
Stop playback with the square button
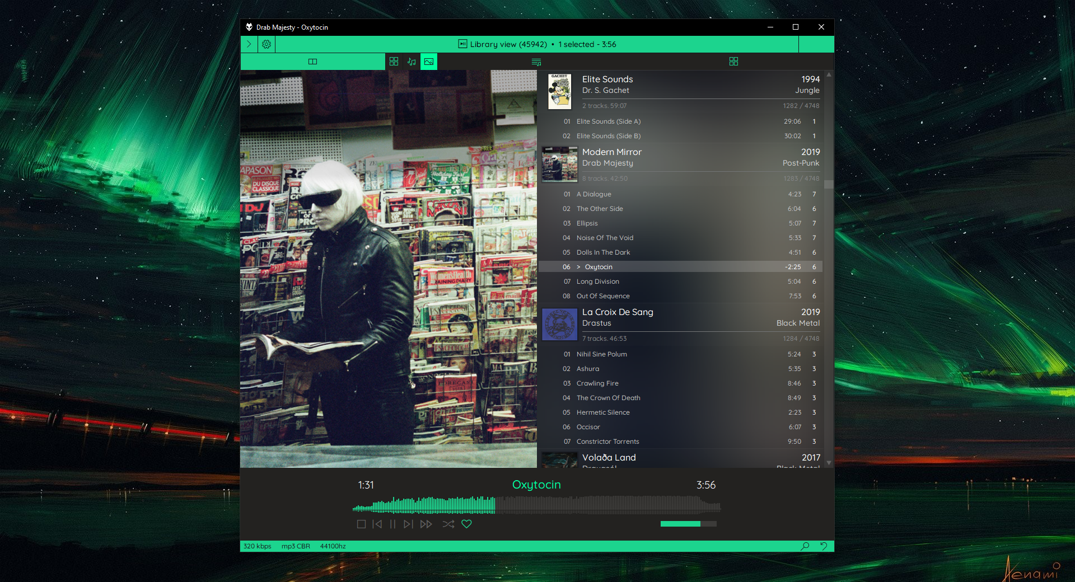tap(362, 524)
